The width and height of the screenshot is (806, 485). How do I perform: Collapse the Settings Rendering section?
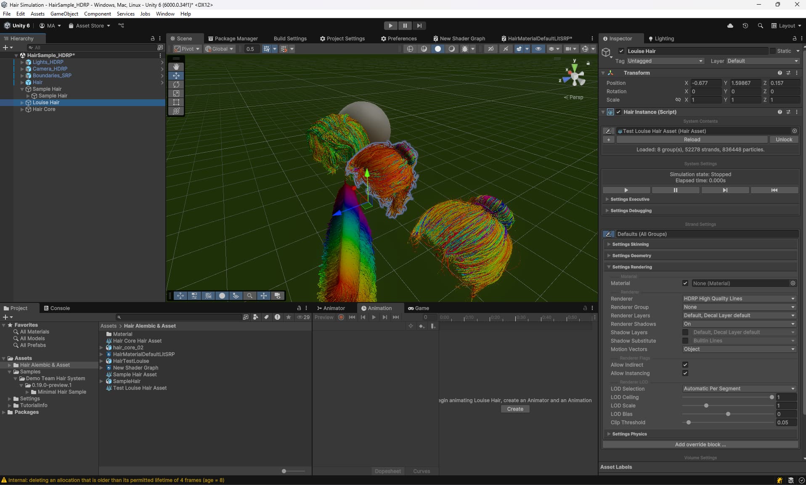click(x=609, y=267)
